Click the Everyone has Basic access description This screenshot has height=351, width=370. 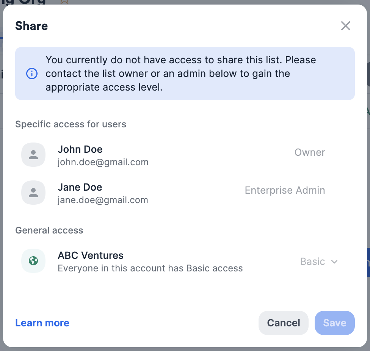(150, 268)
